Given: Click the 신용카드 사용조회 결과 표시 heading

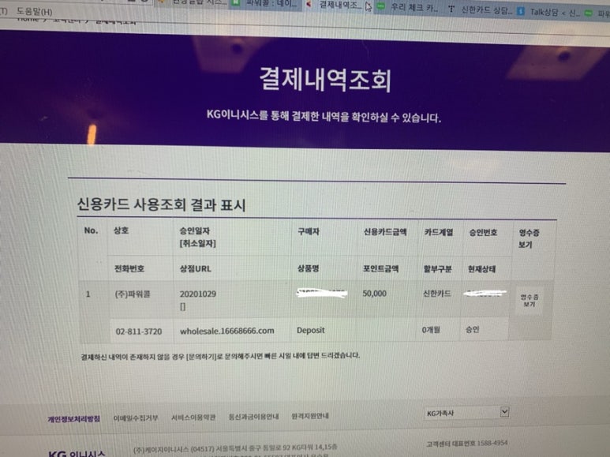Looking at the screenshot, I should click(x=161, y=204).
